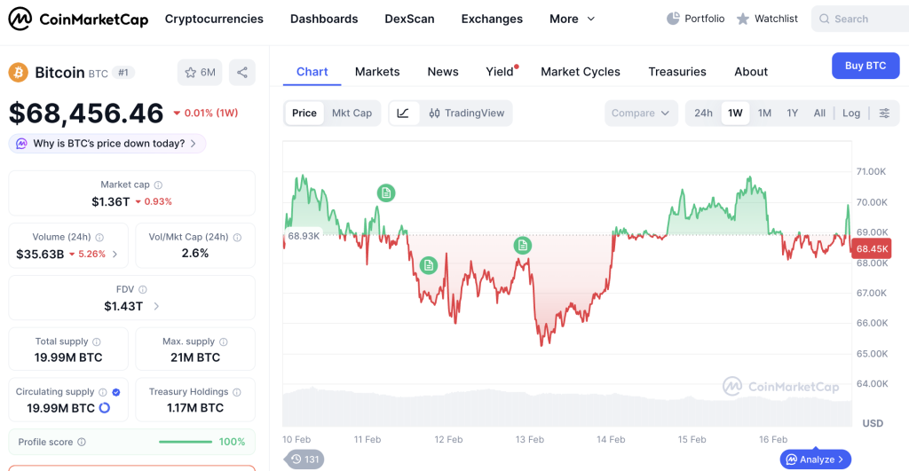Image resolution: width=909 pixels, height=471 pixels.
Task: Toggle the Log scale option
Action: pos(851,113)
